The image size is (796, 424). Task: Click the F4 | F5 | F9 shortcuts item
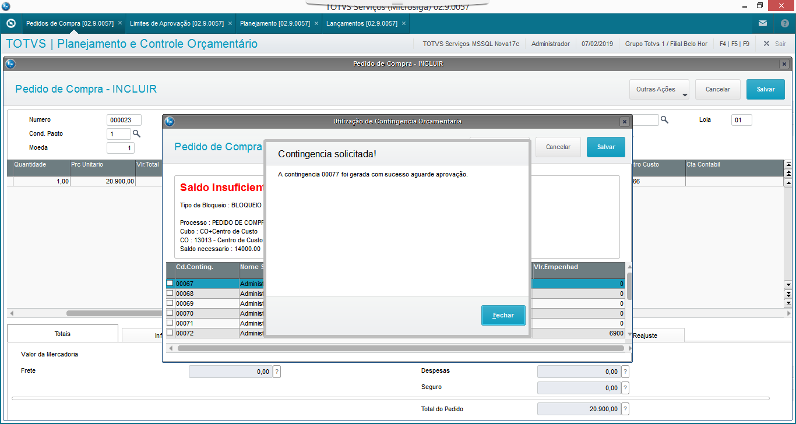pyautogui.click(x=734, y=44)
